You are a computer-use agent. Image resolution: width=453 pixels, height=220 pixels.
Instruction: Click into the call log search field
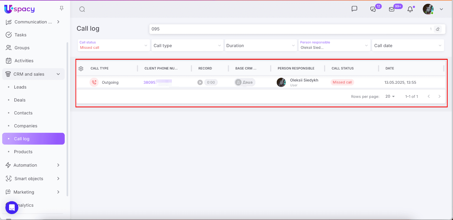point(289,29)
